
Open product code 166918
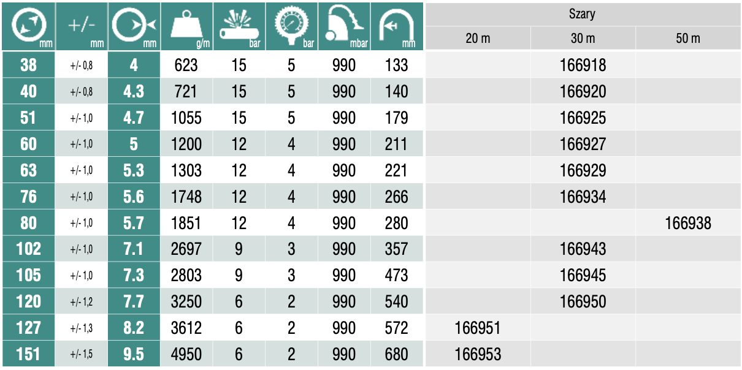[x=583, y=65]
